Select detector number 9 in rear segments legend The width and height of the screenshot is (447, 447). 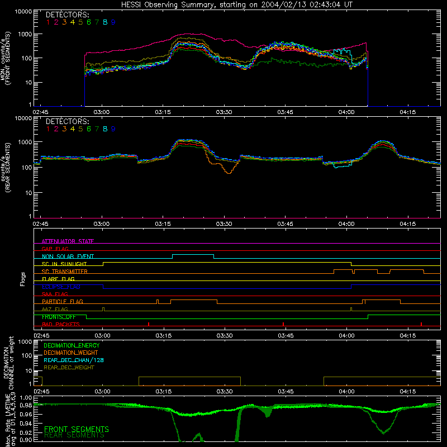(113, 129)
